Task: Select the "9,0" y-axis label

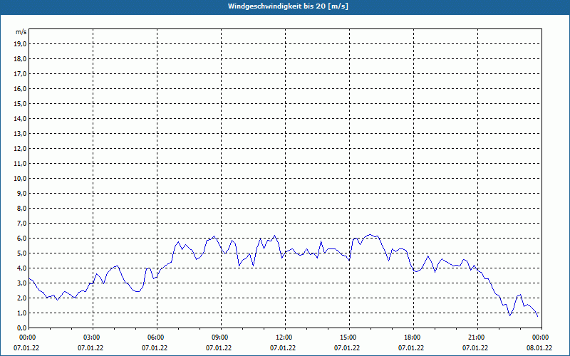Action: point(21,193)
